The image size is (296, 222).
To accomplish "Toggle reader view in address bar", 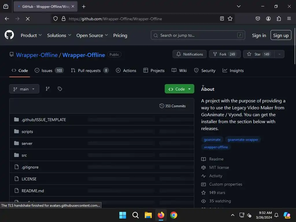I will 222,18.
